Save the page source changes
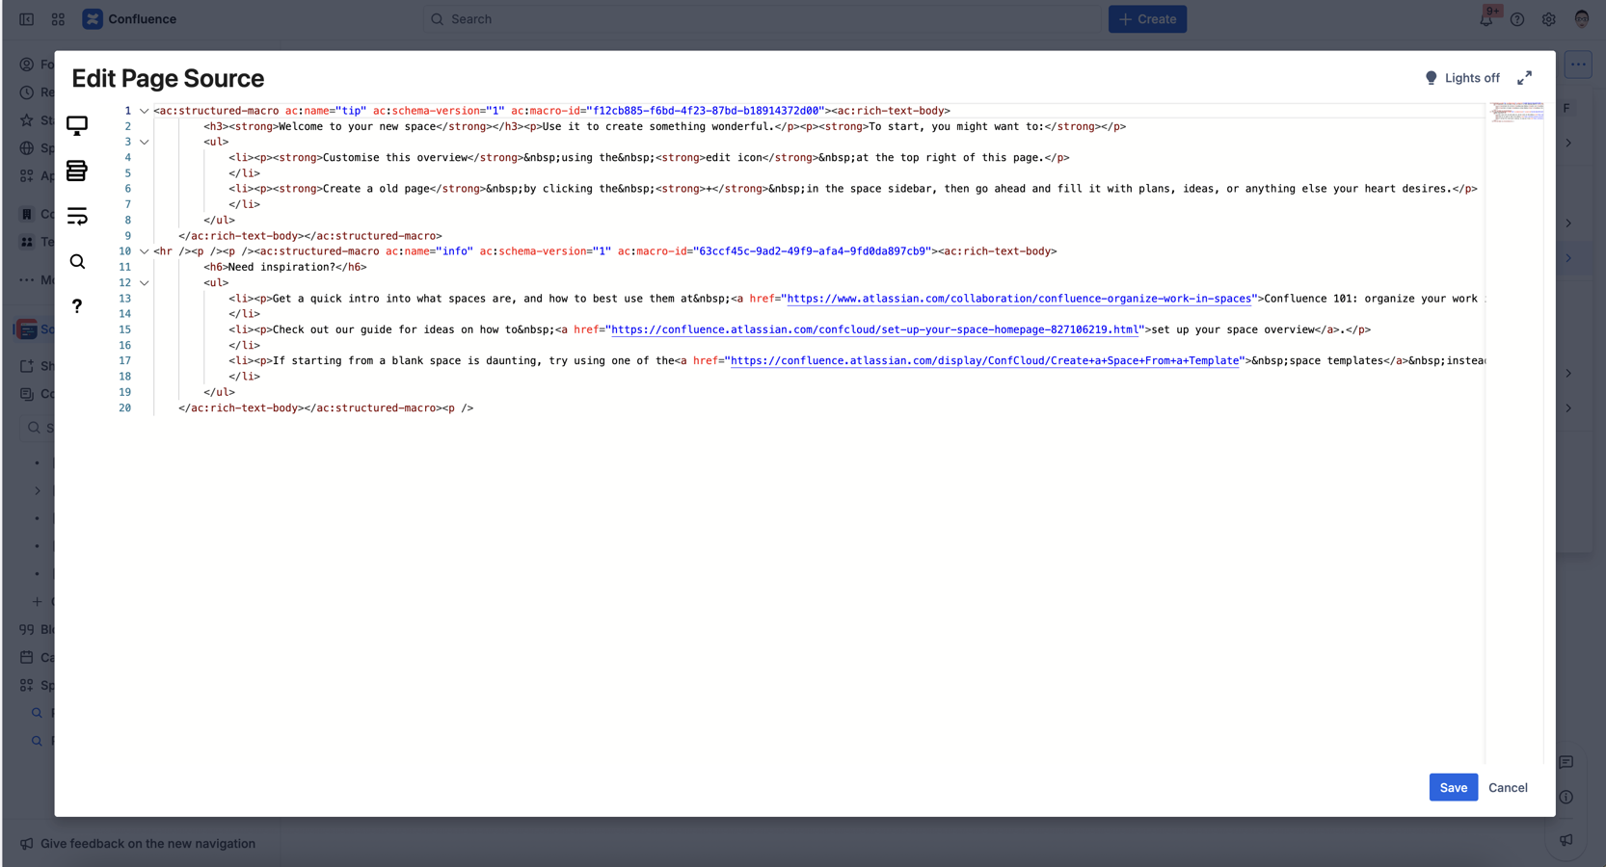This screenshot has height=867, width=1606. click(1453, 787)
